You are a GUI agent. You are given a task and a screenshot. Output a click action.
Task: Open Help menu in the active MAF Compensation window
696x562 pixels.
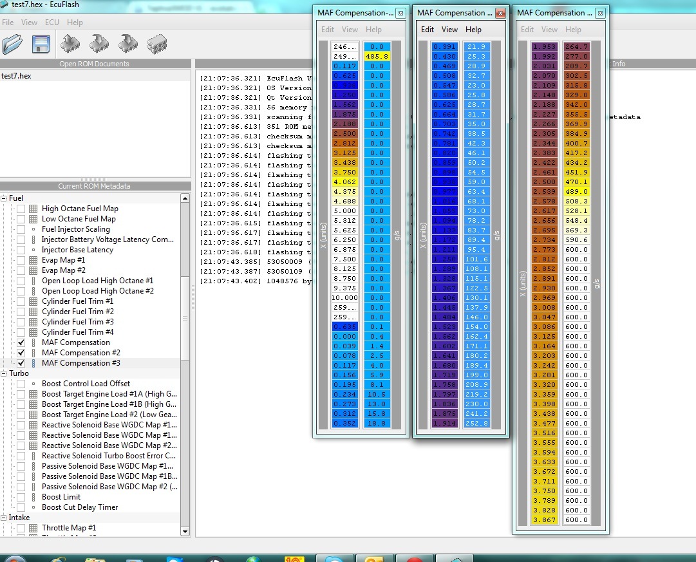473,30
